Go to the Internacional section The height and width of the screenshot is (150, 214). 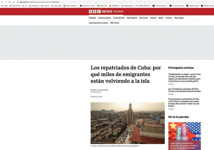(119, 18)
